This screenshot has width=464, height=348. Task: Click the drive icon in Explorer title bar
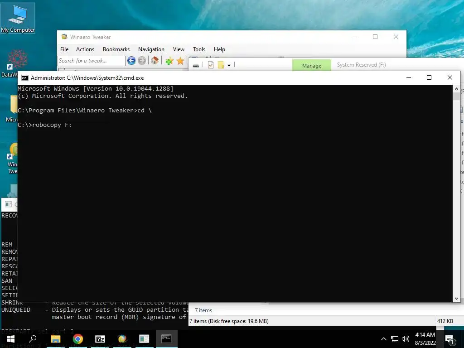196,65
